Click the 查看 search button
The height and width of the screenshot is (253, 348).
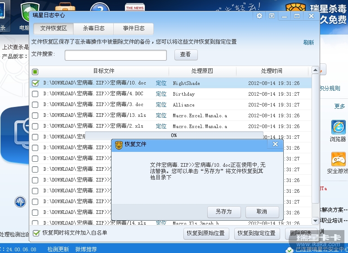click(x=186, y=54)
